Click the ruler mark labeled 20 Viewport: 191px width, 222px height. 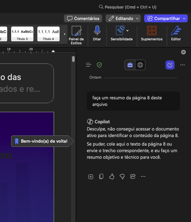[x=31, y=49]
